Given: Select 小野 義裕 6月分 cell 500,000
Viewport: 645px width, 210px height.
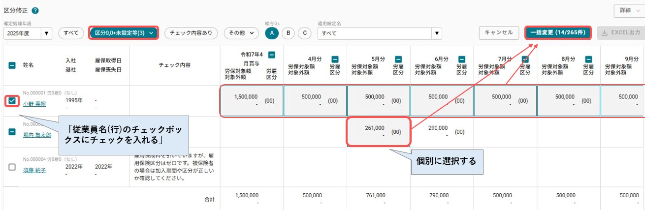Looking at the screenshot, I should coord(442,101).
